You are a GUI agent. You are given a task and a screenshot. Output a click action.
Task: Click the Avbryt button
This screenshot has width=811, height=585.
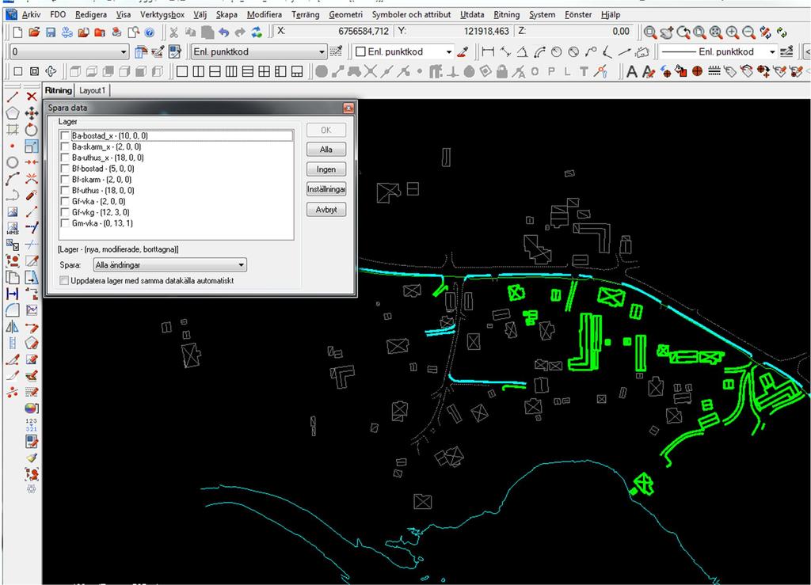click(326, 209)
